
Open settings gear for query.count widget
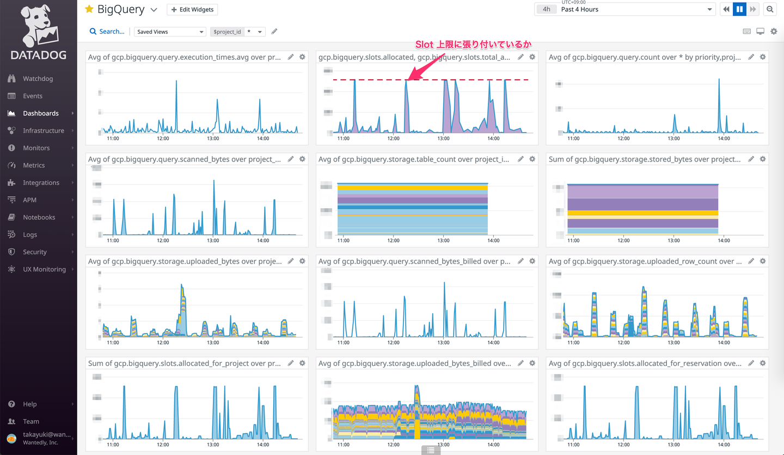coord(763,57)
